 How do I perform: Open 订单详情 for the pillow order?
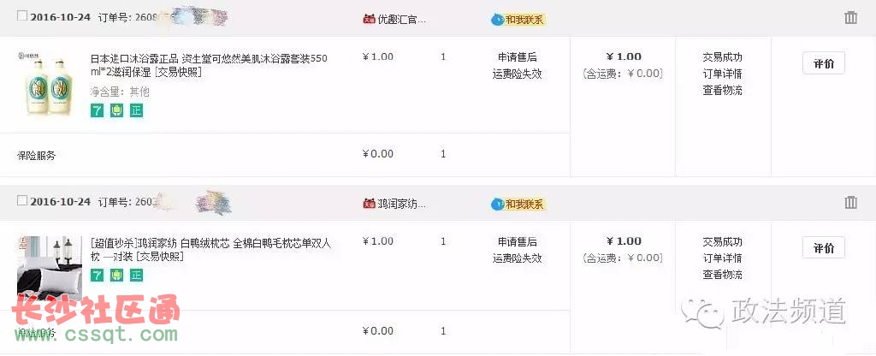722,258
